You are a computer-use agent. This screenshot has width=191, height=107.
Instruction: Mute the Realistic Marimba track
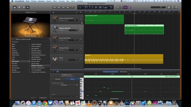[x=60, y=30]
